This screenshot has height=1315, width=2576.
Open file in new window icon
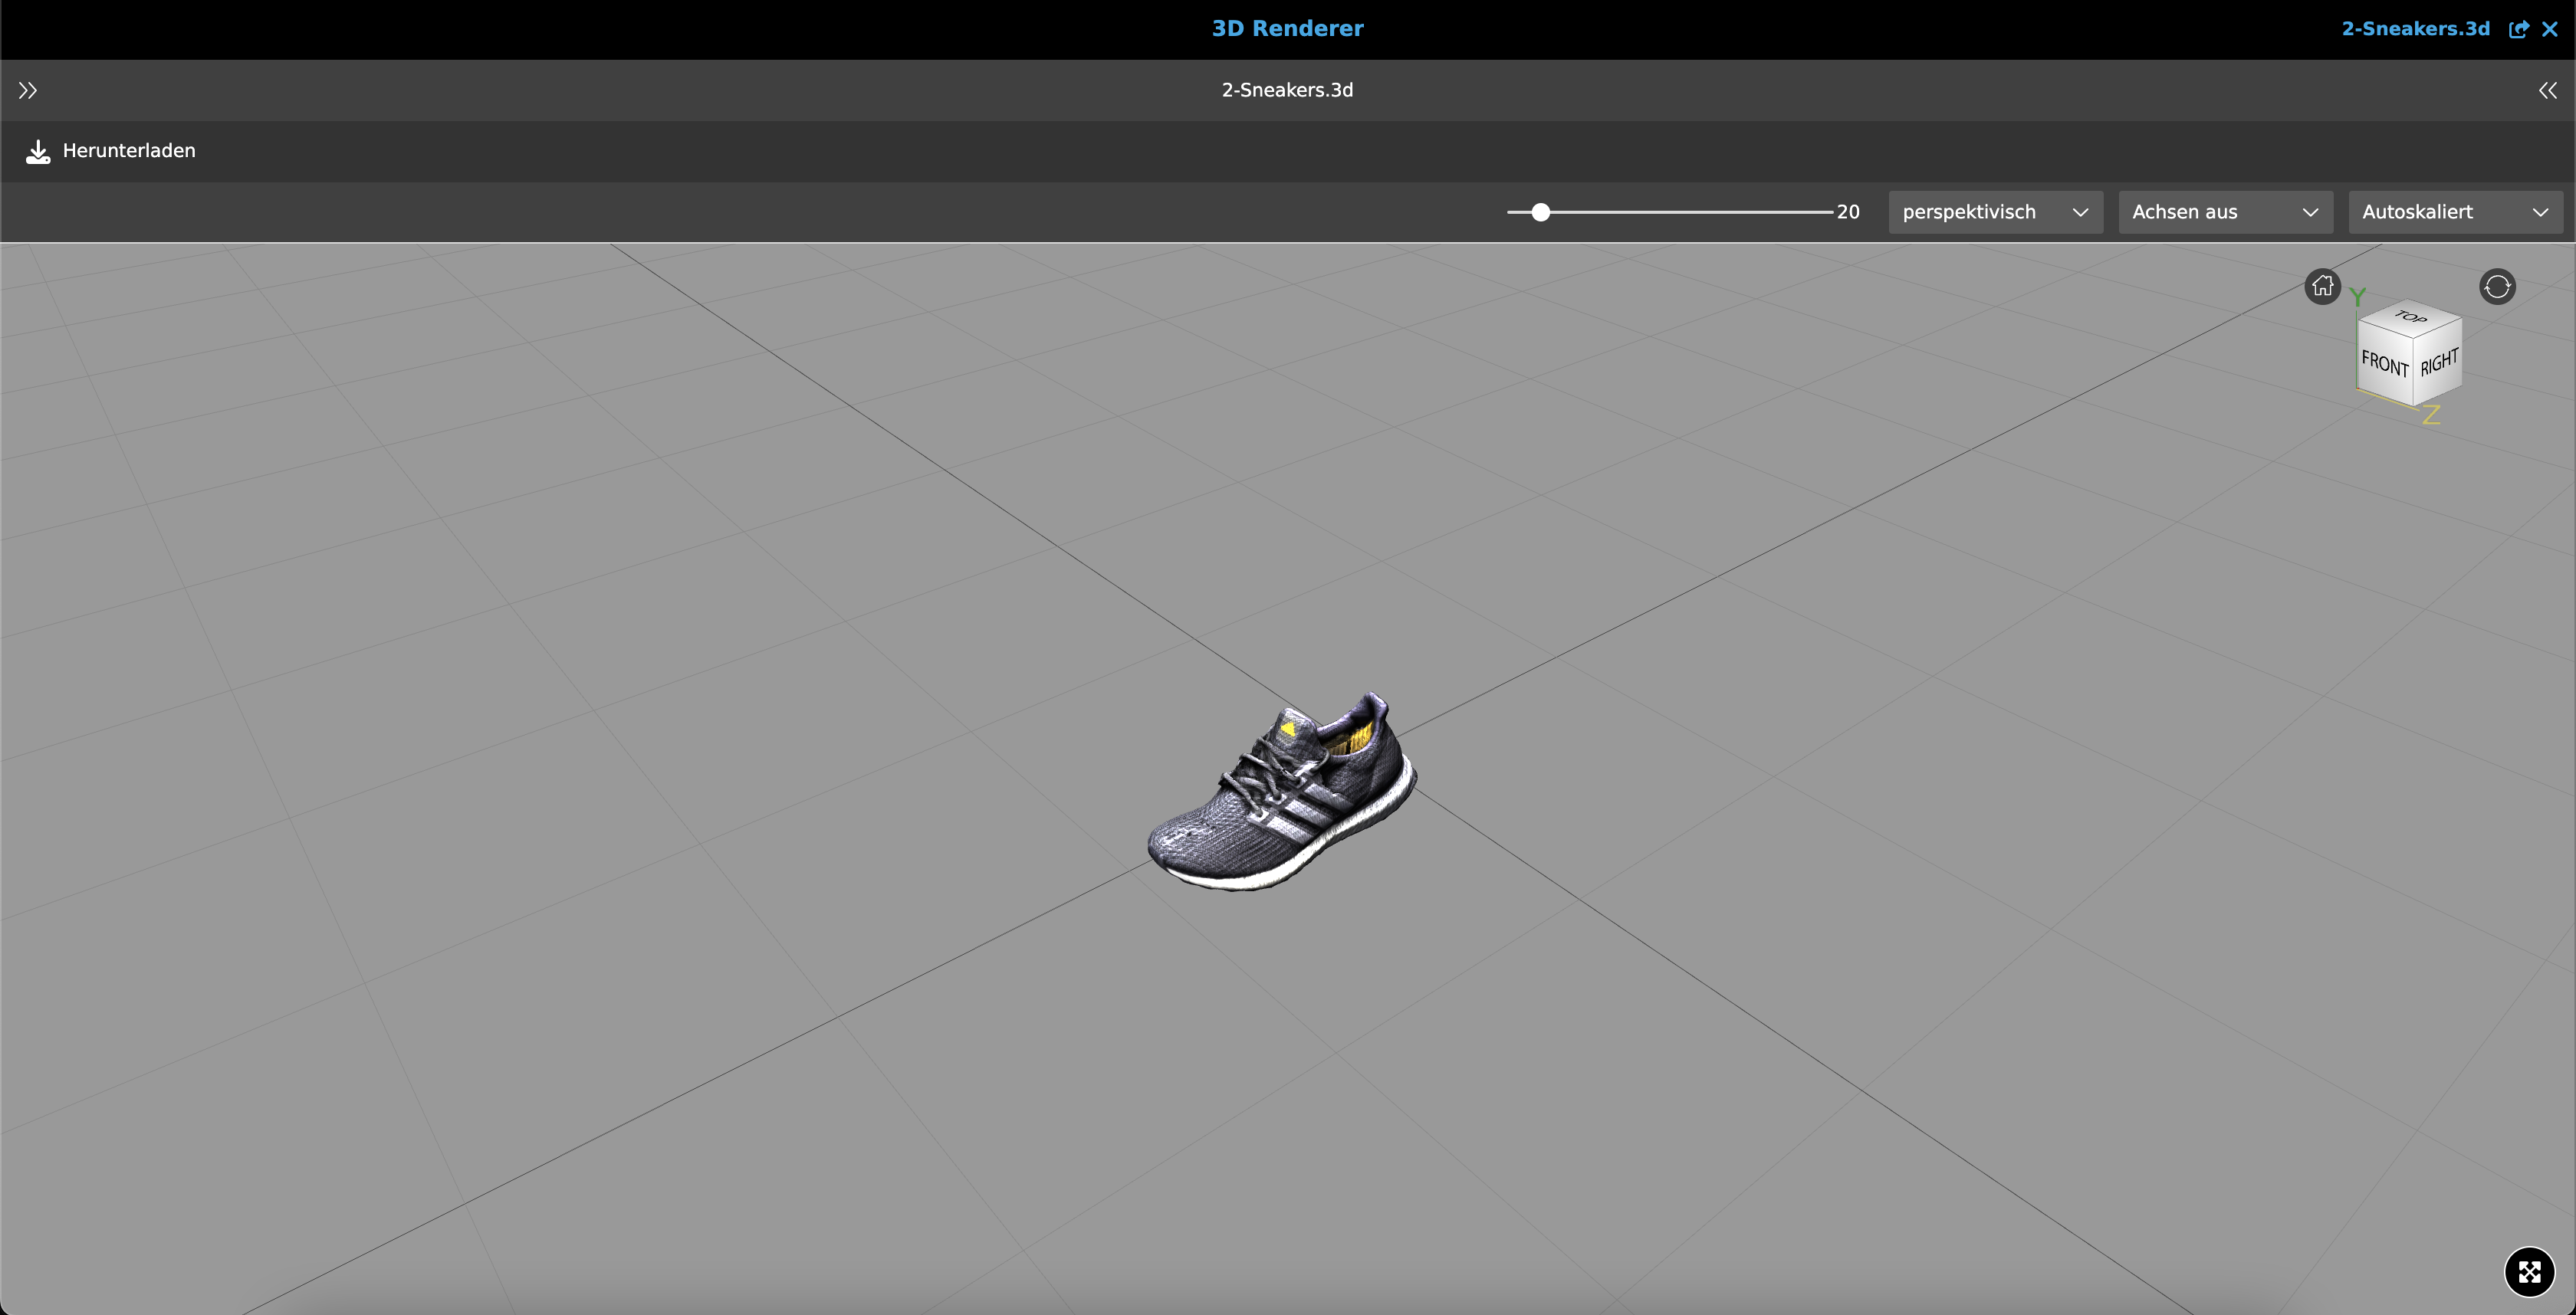[x=2518, y=29]
